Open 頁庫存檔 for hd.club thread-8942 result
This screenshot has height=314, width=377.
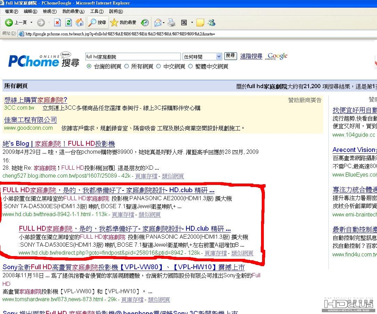(123, 214)
